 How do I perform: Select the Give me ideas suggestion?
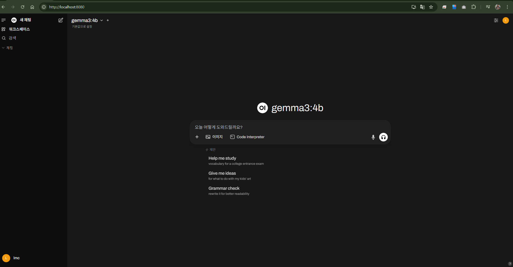pos(230,176)
